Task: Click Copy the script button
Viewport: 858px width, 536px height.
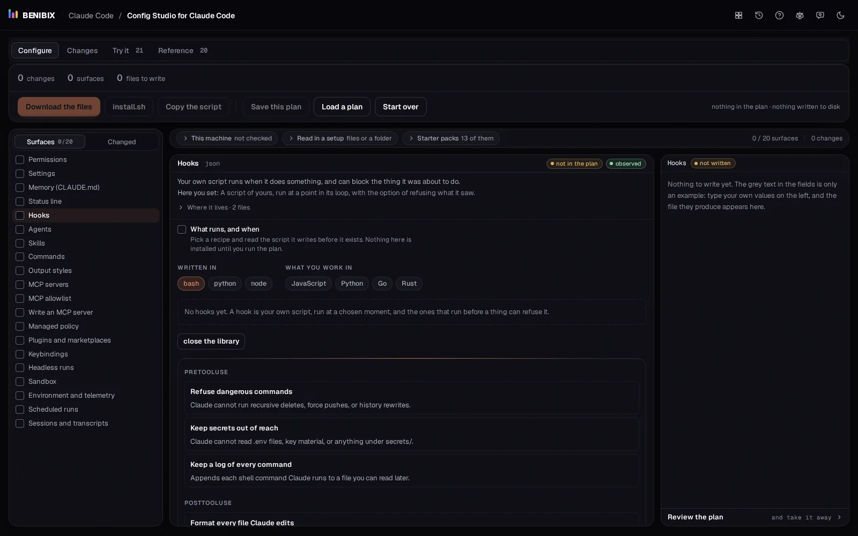Action: point(194,107)
